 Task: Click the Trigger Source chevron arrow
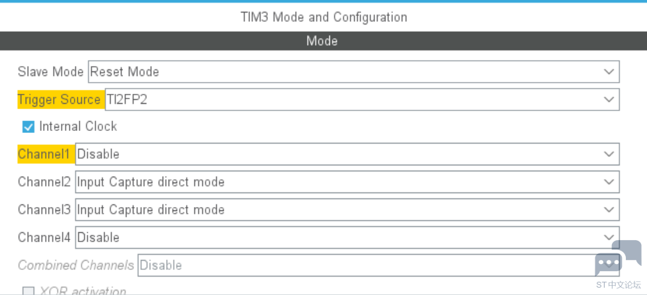point(609,99)
